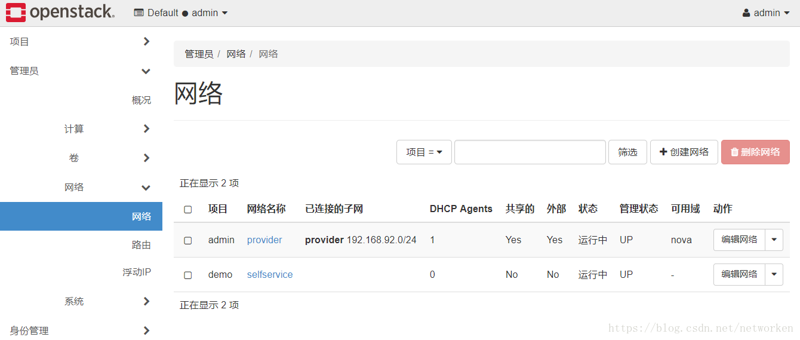The width and height of the screenshot is (800, 340).
Task: Expand the 系统 submenu chevron
Action: pos(146,301)
